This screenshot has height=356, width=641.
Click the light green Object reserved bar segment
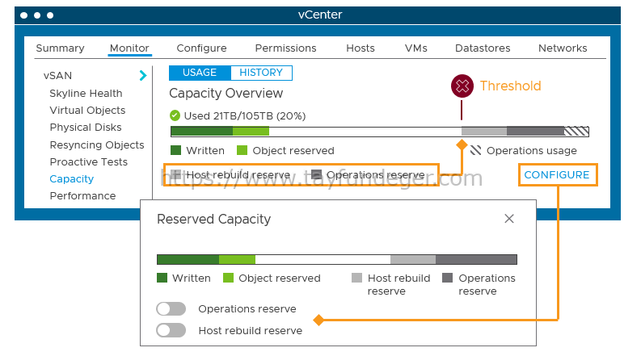point(251,131)
